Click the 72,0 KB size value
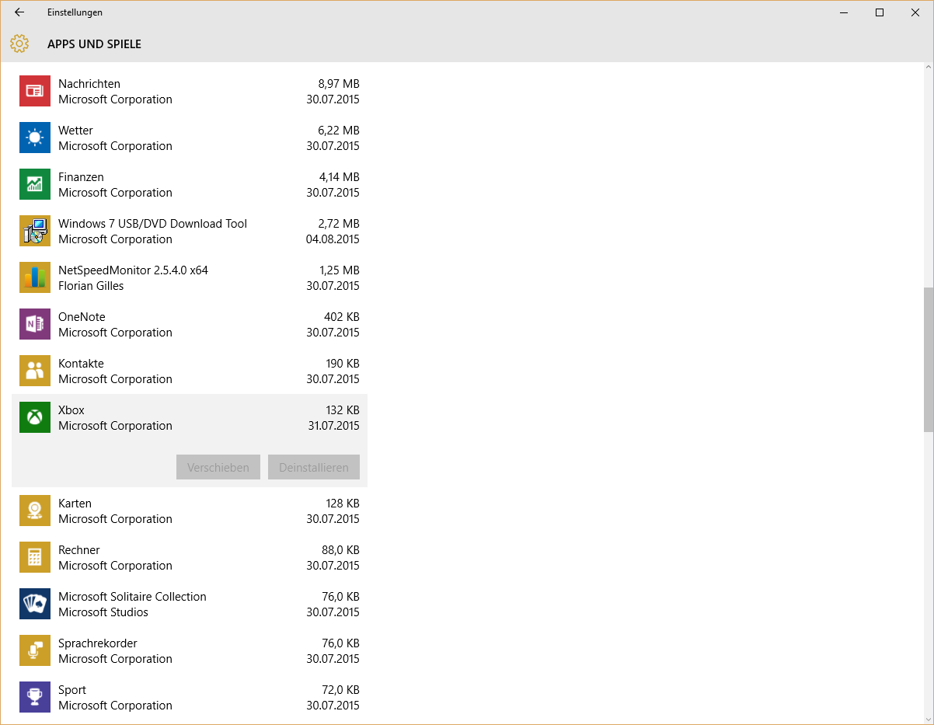Screen dimensions: 934x725 pos(340,690)
